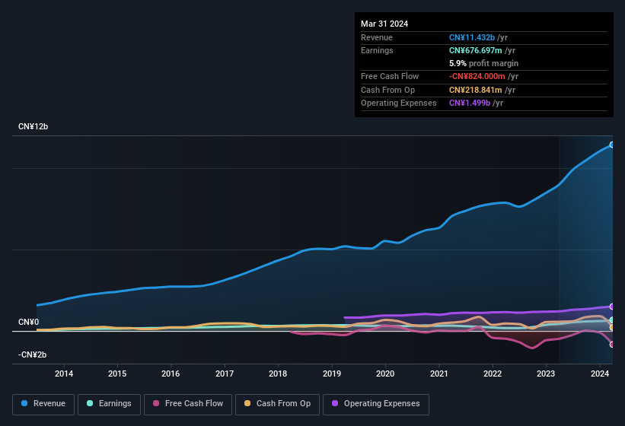Hide the Cash From Op legend series
Image resolution: width=625 pixels, height=426 pixels.
(x=277, y=404)
